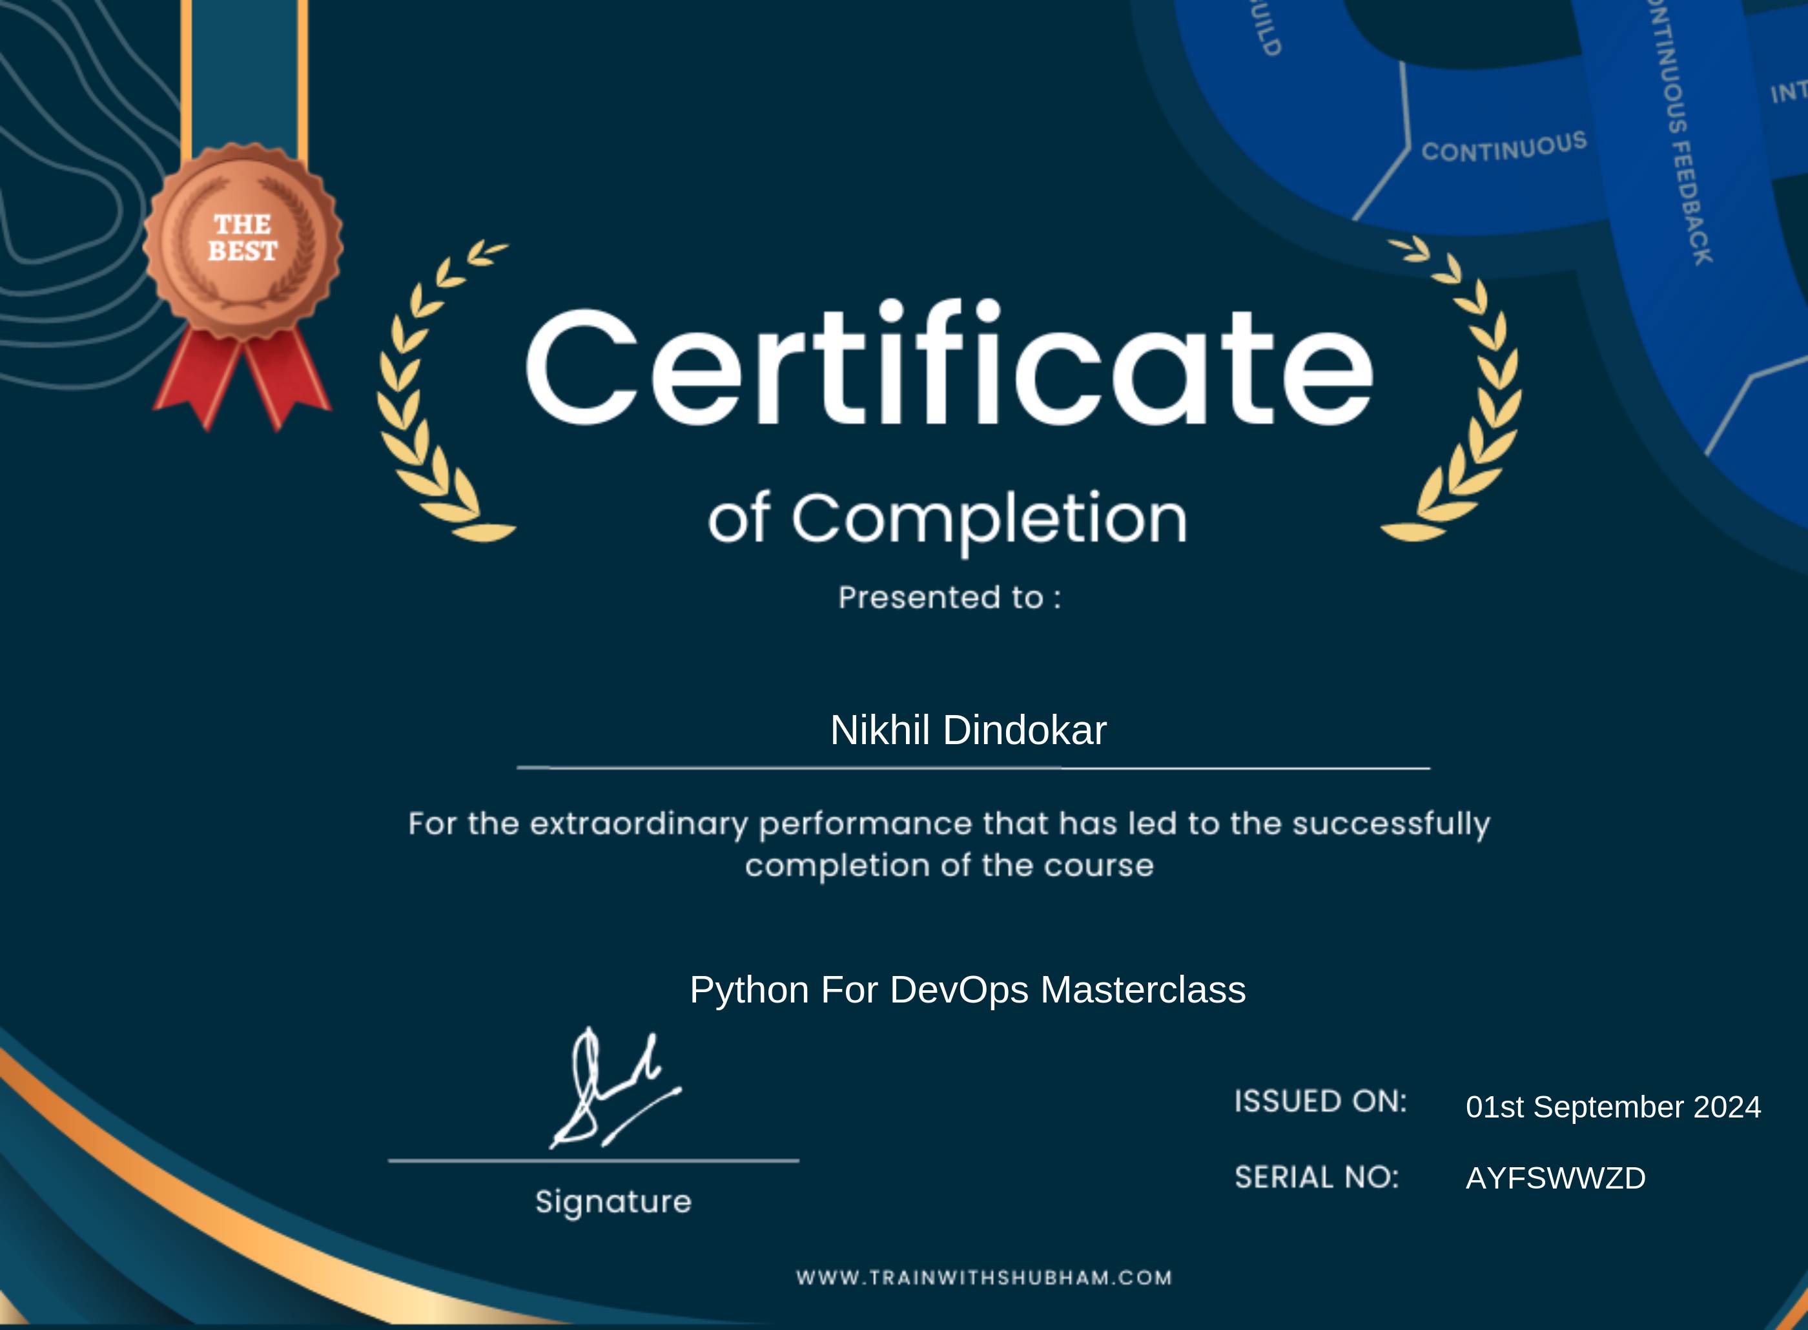Viewport: 1808px width, 1330px height.
Task: Click the www.trainwithshubham.com website link
Action: coord(983,1278)
